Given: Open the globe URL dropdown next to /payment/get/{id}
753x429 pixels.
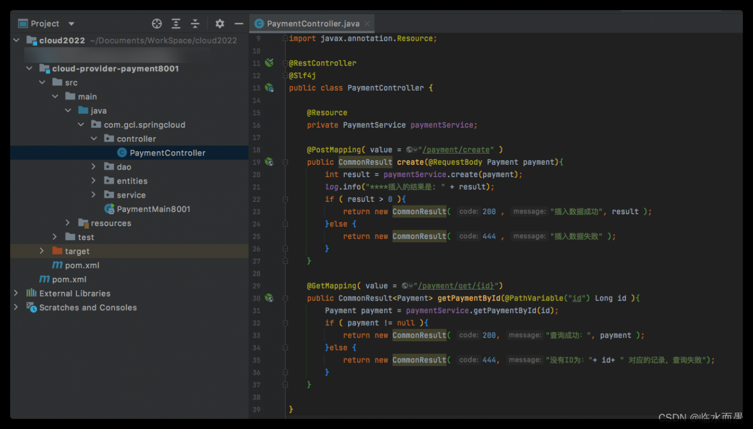Looking at the screenshot, I should point(408,285).
